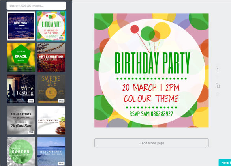Pick the Beeline Events Grand Piano template
This screenshot has height=166, width=231.
coord(21,120)
